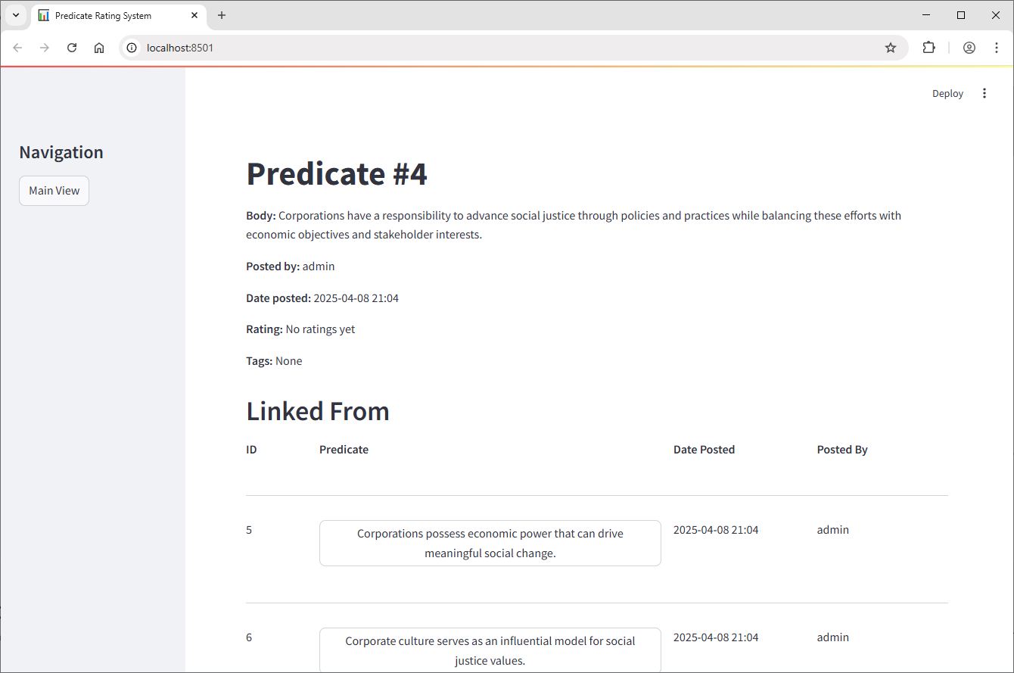Click the Deploy button

[947, 93]
